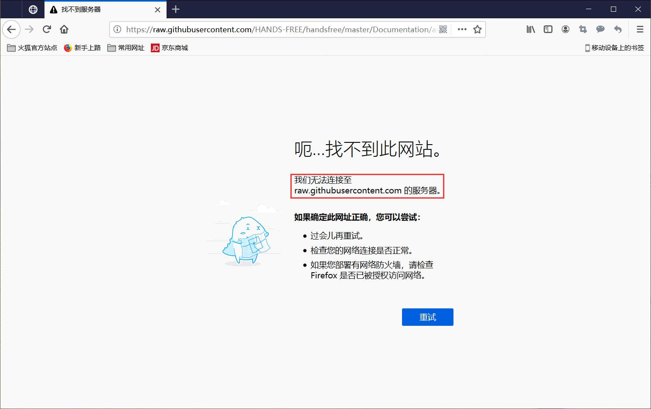The height and width of the screenshot is (409, 651).
Task: Toggle the sidebar view icon
Action: click(x=548, y=30)
